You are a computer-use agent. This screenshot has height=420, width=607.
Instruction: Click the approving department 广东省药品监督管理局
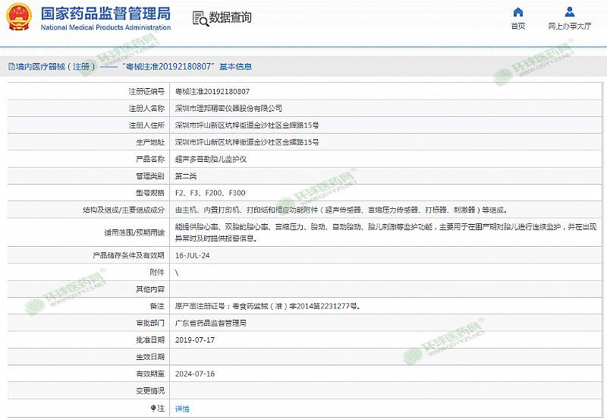pos(210,323)
